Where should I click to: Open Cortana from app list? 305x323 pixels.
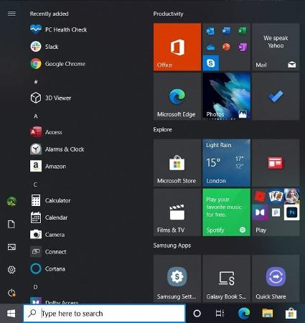[x=47, y=268]
